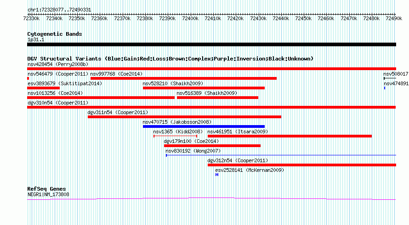
Task: Select the nsv516389 red bar
Action: [x=217, y=98]
